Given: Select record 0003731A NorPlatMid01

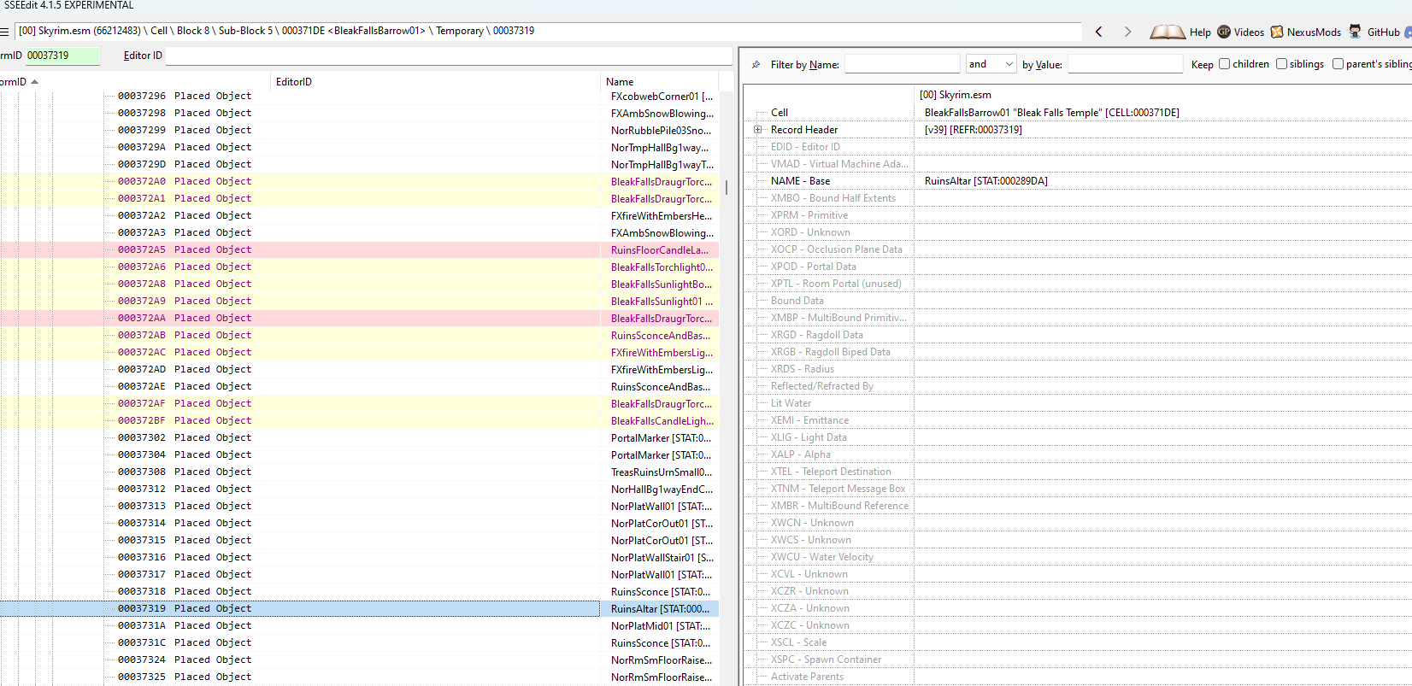Looking at the screenshot, I should click(359, 625).
